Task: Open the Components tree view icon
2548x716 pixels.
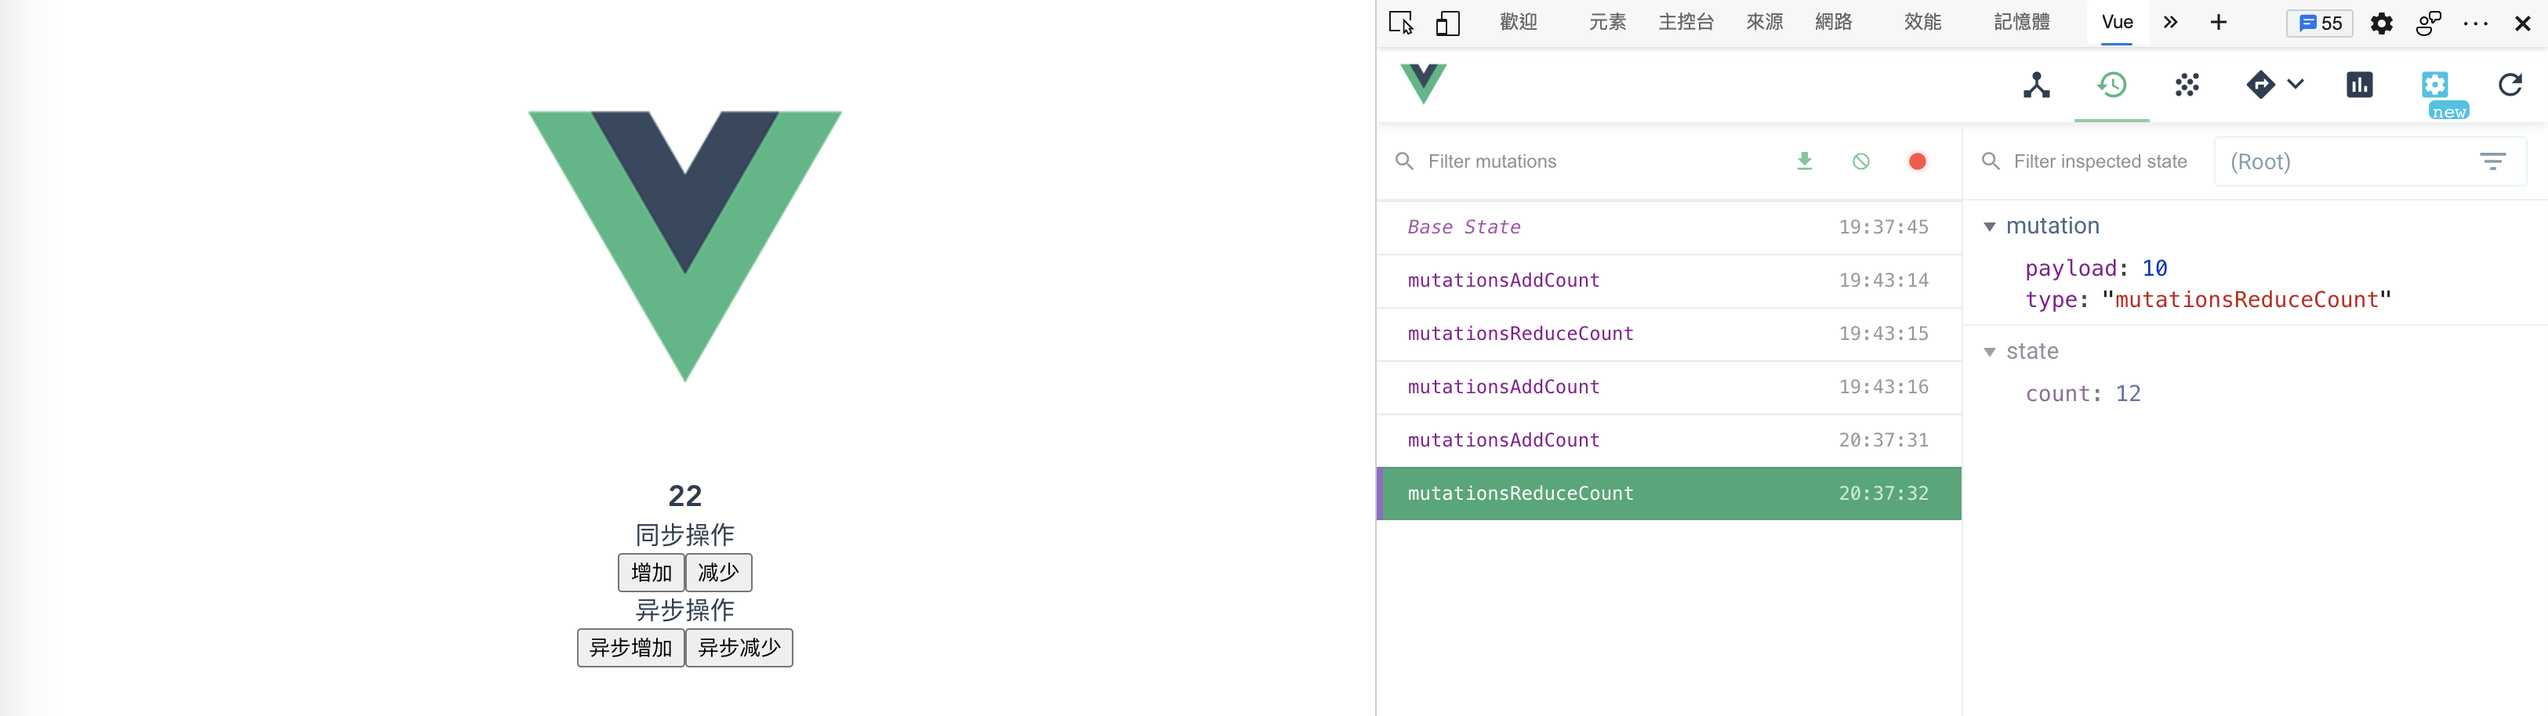Action: tap(2037, 85)
